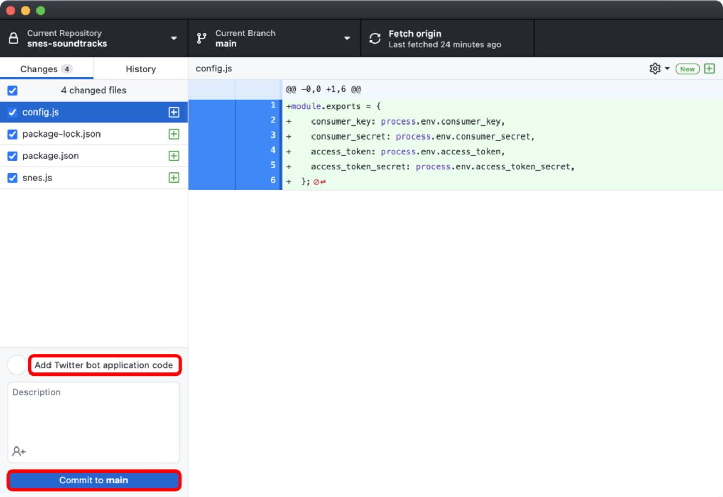This screenshot has width=723, height=497.
Task: Click the green plus icon beside the gear
Action: pyautogui.click(x=709, y=68)
